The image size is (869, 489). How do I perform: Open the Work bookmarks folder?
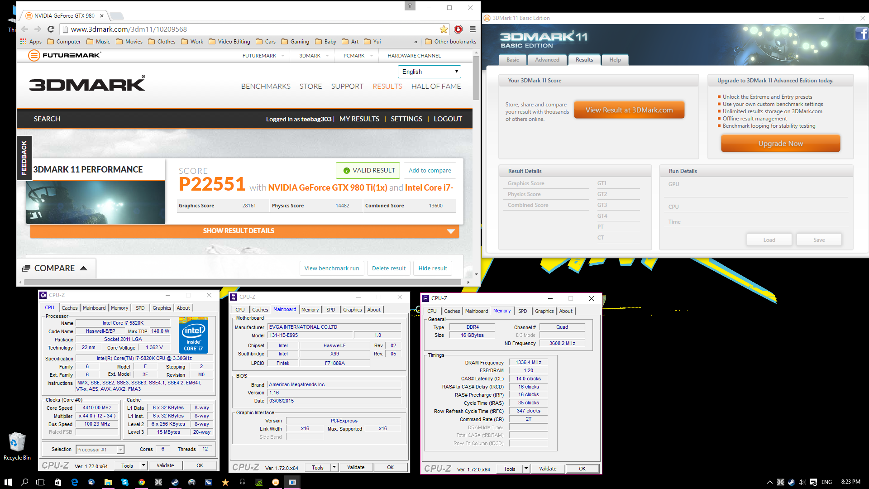(192, 42)
